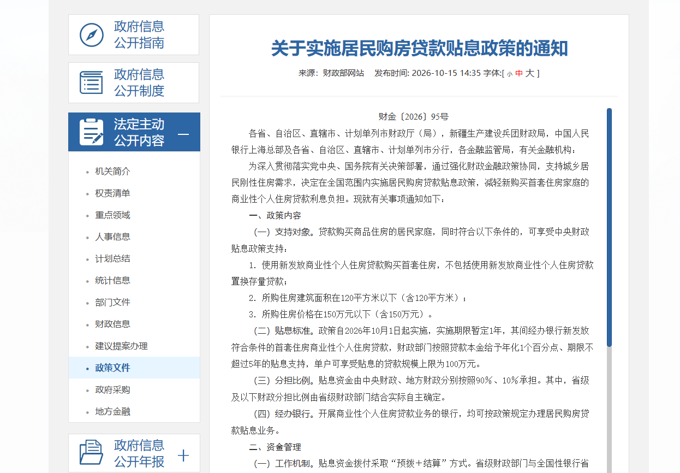
Task: Select 统计信息 menu entry
Action: coord(112,281)
